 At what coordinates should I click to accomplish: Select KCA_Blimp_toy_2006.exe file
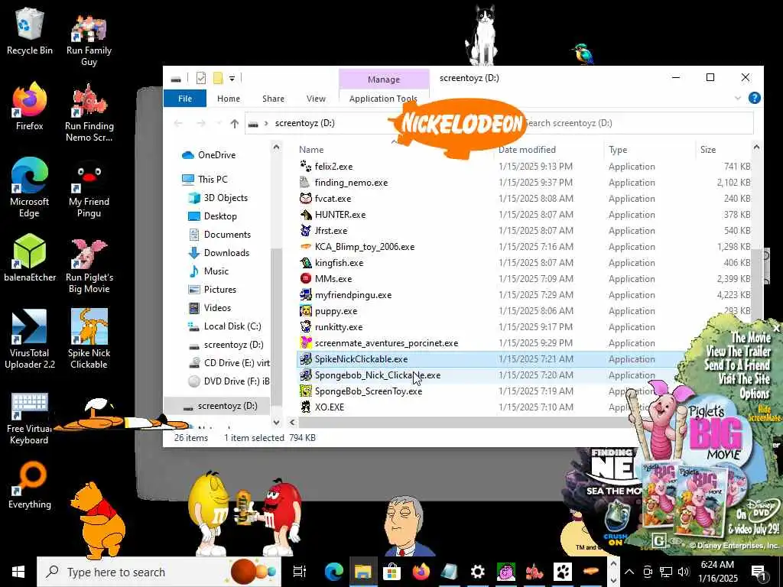click(x=365, y=247)
